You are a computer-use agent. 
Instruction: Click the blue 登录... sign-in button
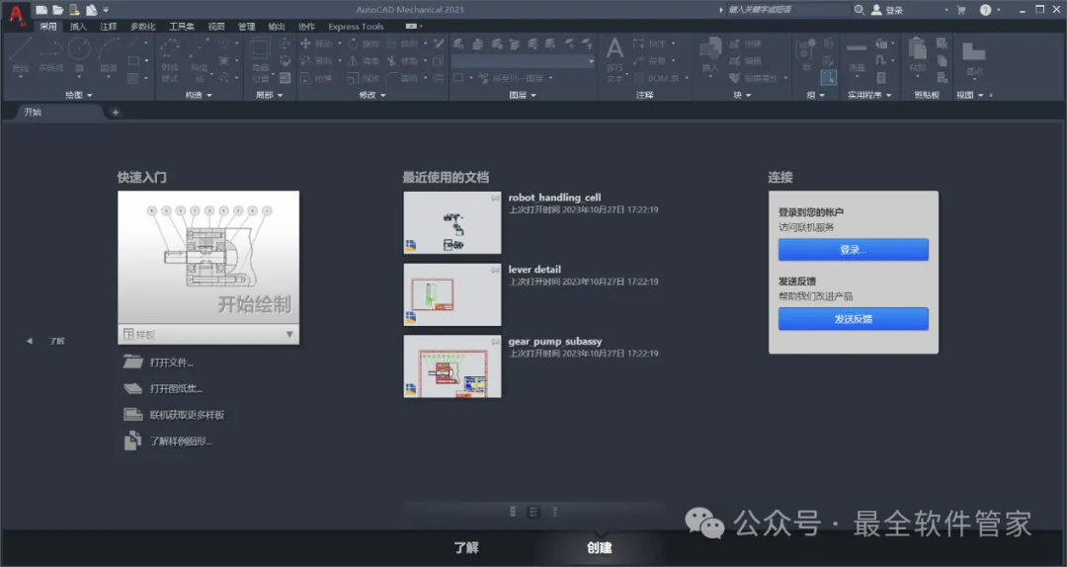click(x=854, y=250)
